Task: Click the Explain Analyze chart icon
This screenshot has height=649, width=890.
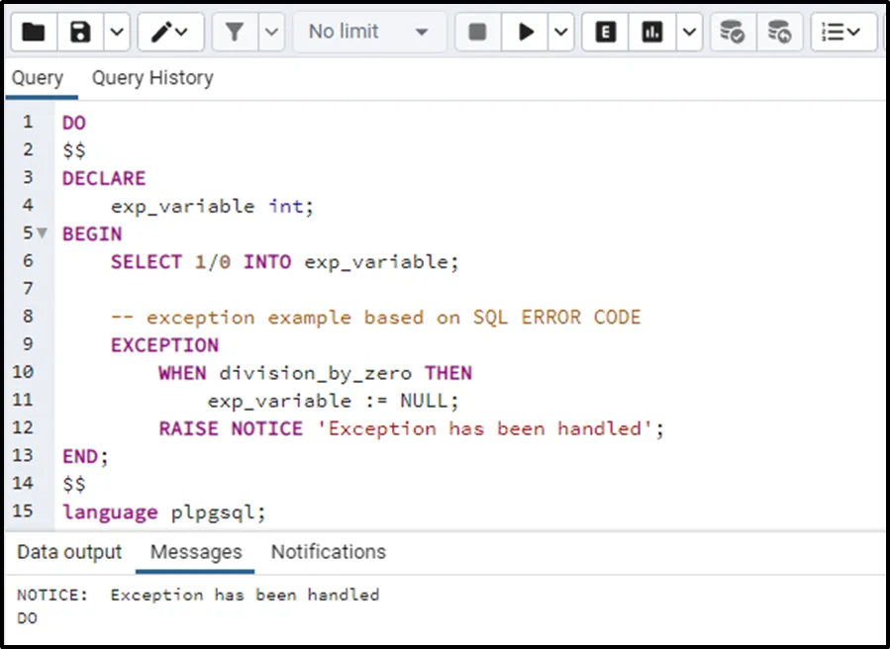Action: (651, 33)
